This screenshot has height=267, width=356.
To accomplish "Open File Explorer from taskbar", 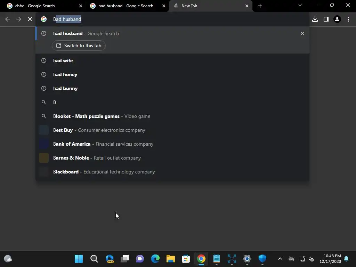I will pos(170,259).
